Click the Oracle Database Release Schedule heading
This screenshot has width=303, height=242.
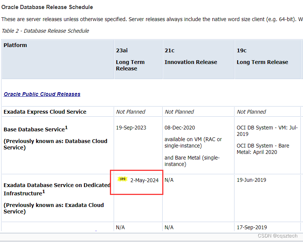pyautogui.click(x=47, y=7)
